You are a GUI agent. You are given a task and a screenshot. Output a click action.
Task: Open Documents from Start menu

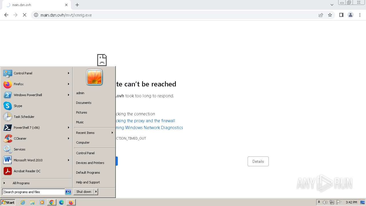click(x=94, y=103)
